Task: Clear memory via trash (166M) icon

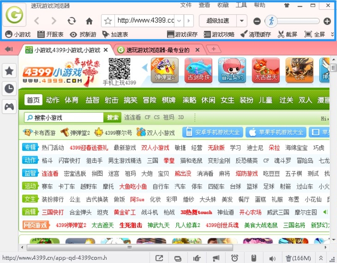Action: click(298, 258)
